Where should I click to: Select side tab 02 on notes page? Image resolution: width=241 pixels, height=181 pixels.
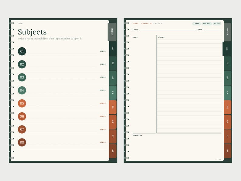tap(228, 63)
